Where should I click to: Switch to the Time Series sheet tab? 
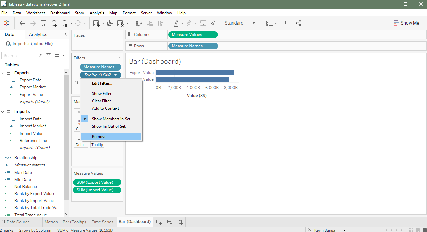click(102, 222)
